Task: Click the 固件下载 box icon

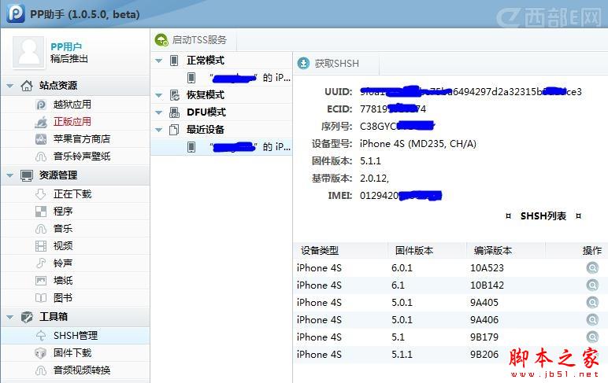Action: (41, 353)
